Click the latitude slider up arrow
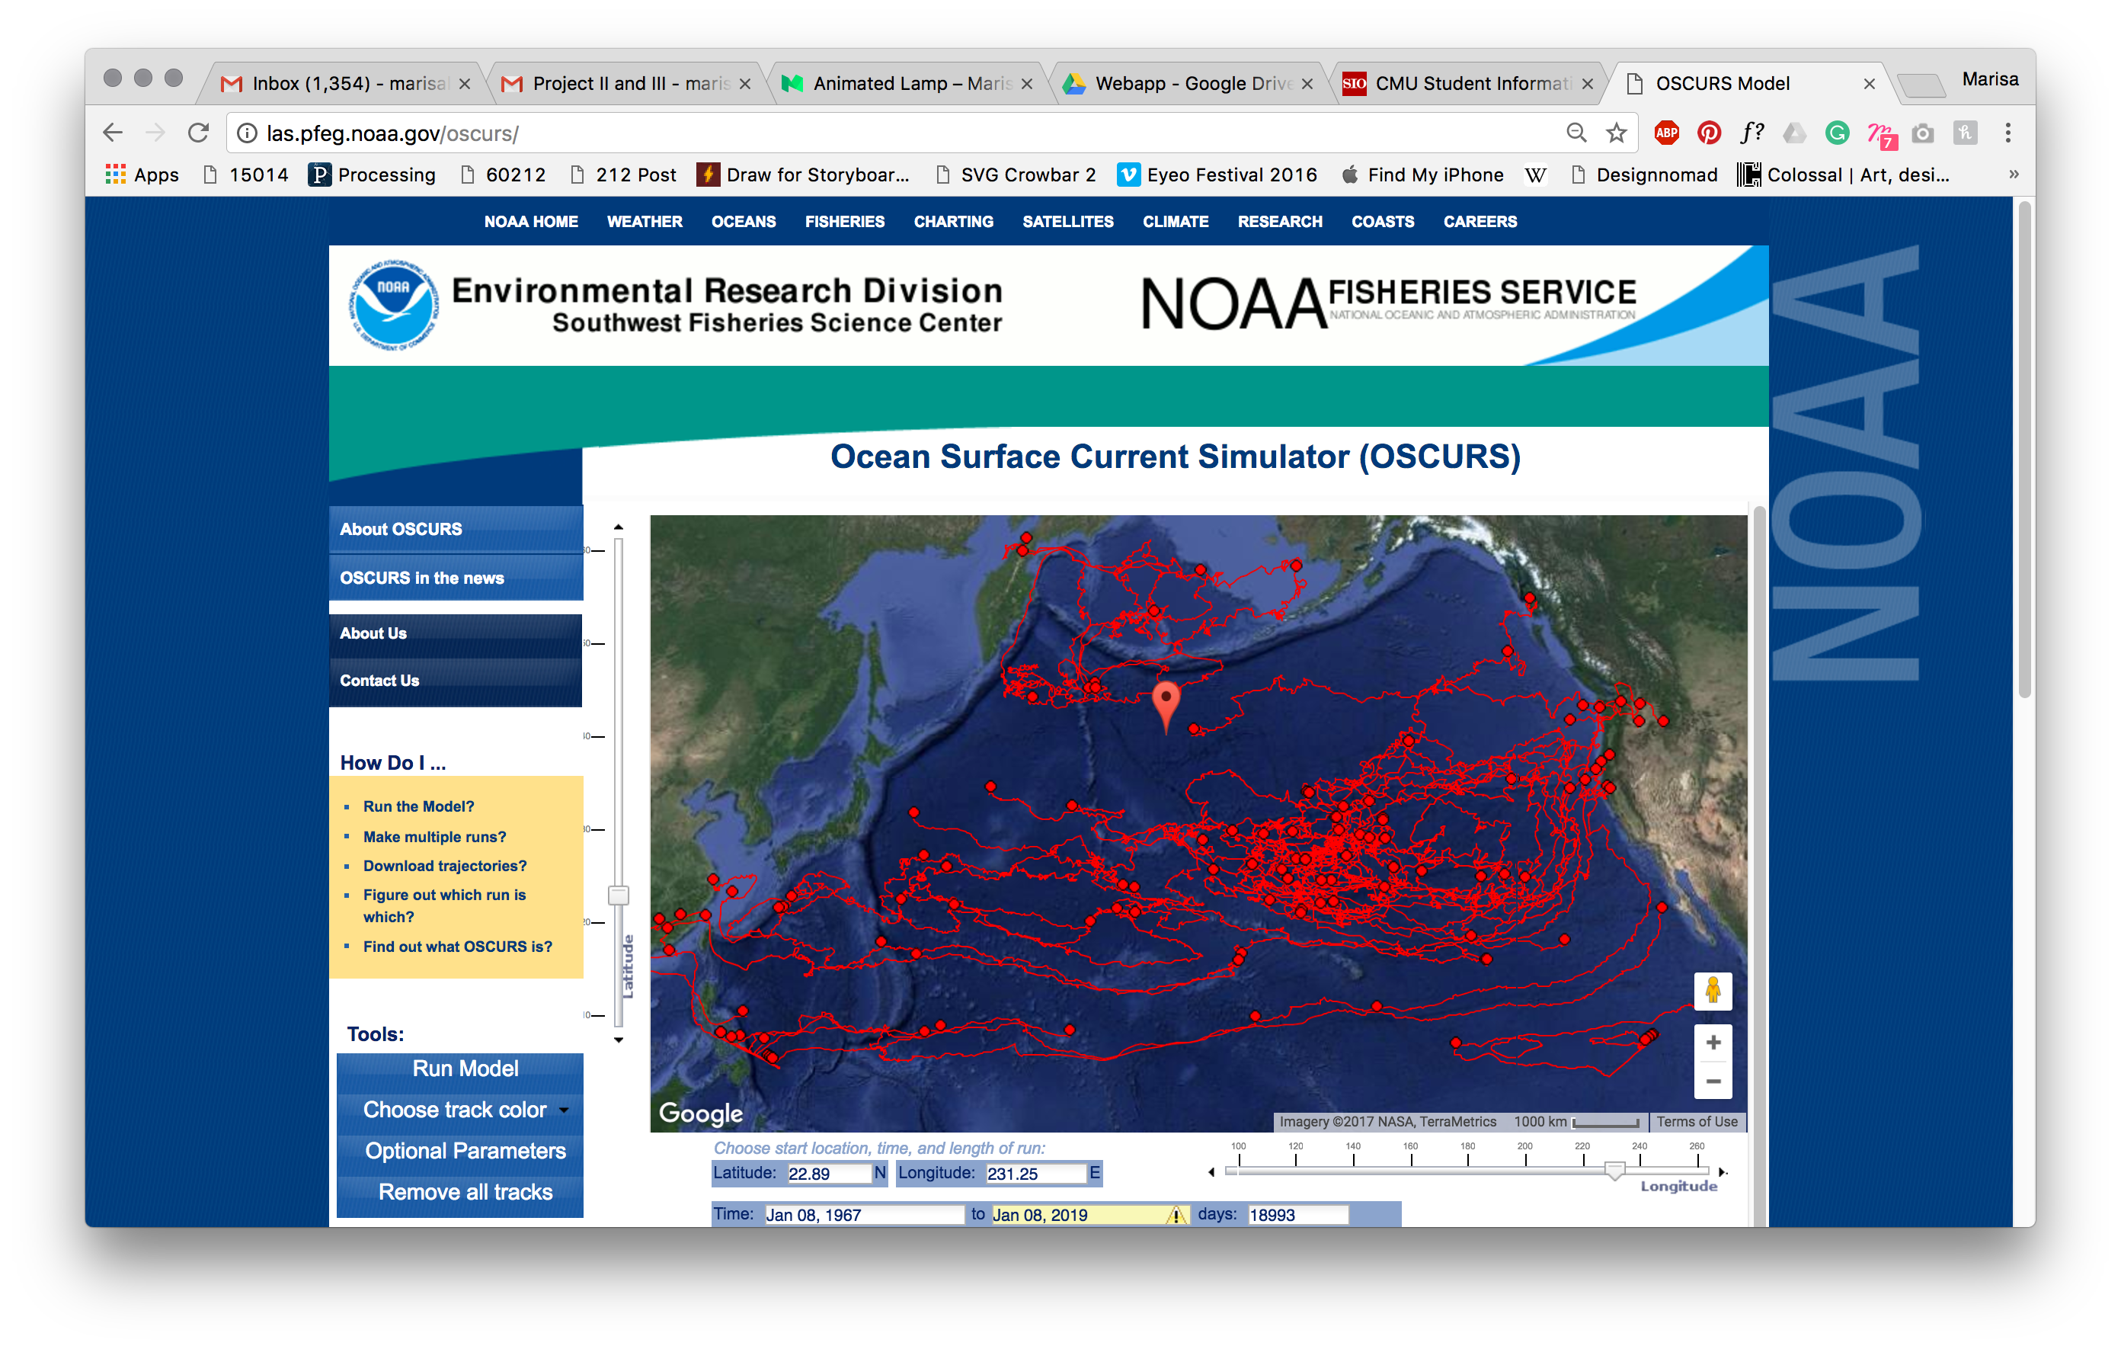2121x1349 pixels. [x=619, y=527]
